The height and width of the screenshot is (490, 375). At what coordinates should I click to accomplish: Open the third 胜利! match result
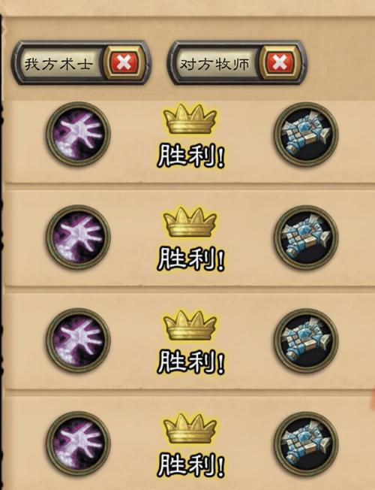pos(191,362)
